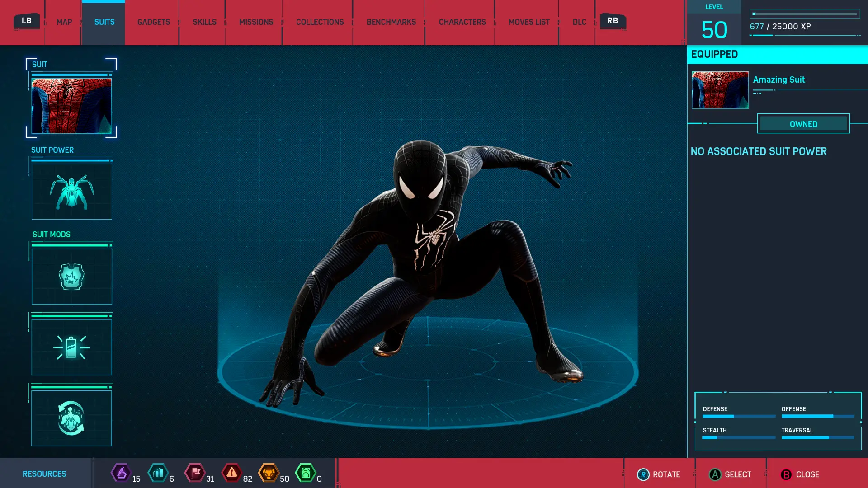Click the Suit Power section label
This screenshot has height=488, width=868.
(52, 150)
